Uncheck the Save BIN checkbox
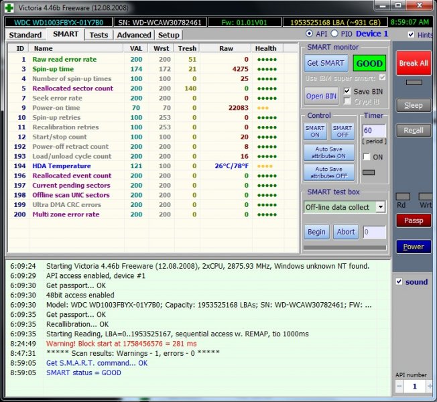Viewport: 437px width, 402px height. pyautogui.click(x=347, y=91)
